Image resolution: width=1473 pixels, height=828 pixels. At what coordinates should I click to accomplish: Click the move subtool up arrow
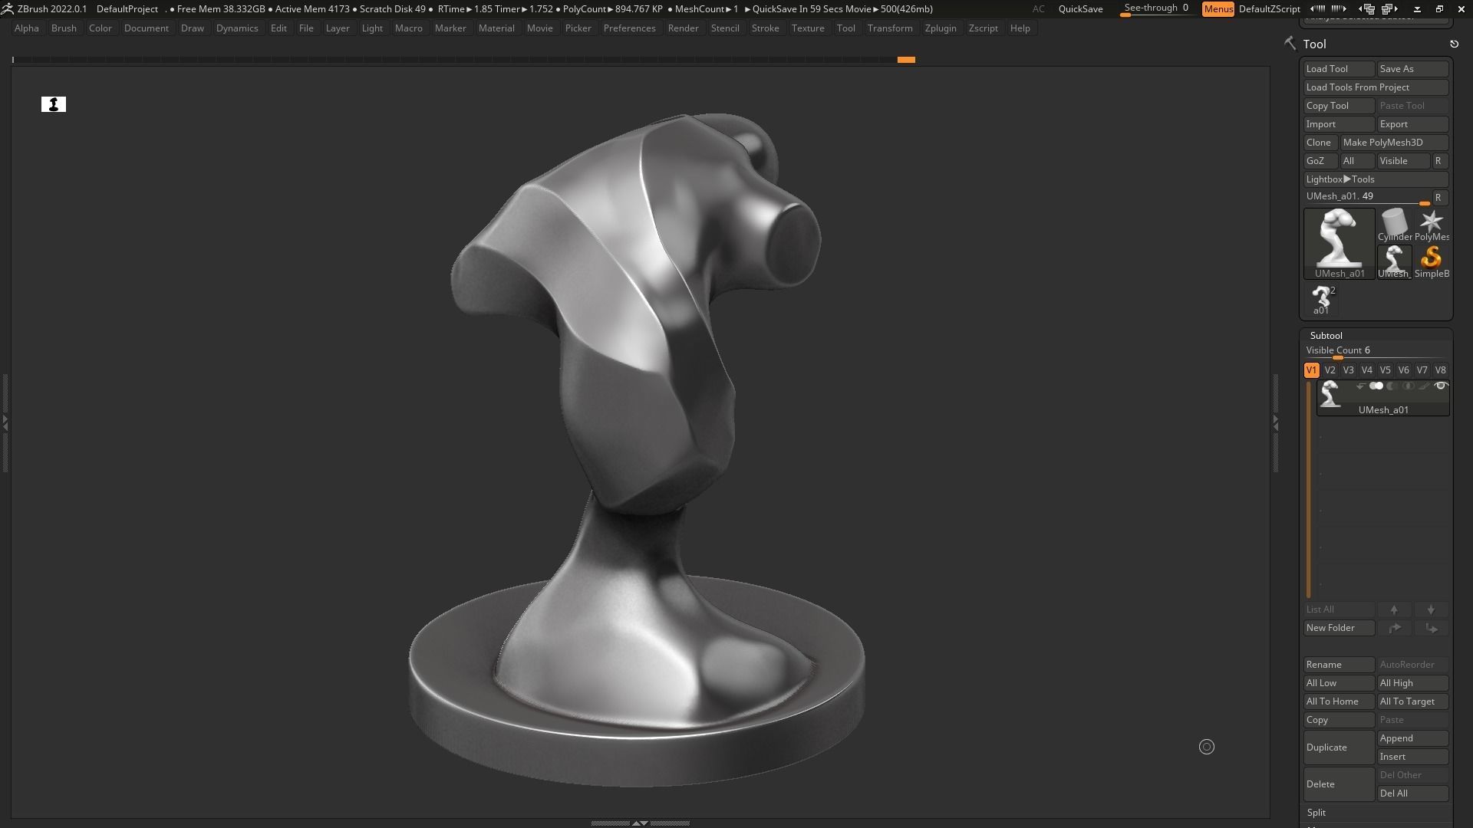[x=1395, y=609]
